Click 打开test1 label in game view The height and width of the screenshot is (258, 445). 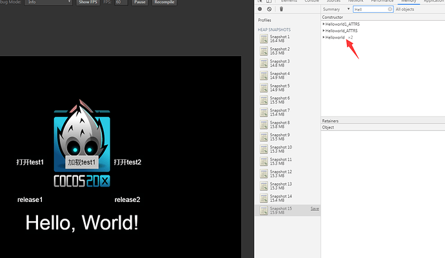tap(30, 162)
